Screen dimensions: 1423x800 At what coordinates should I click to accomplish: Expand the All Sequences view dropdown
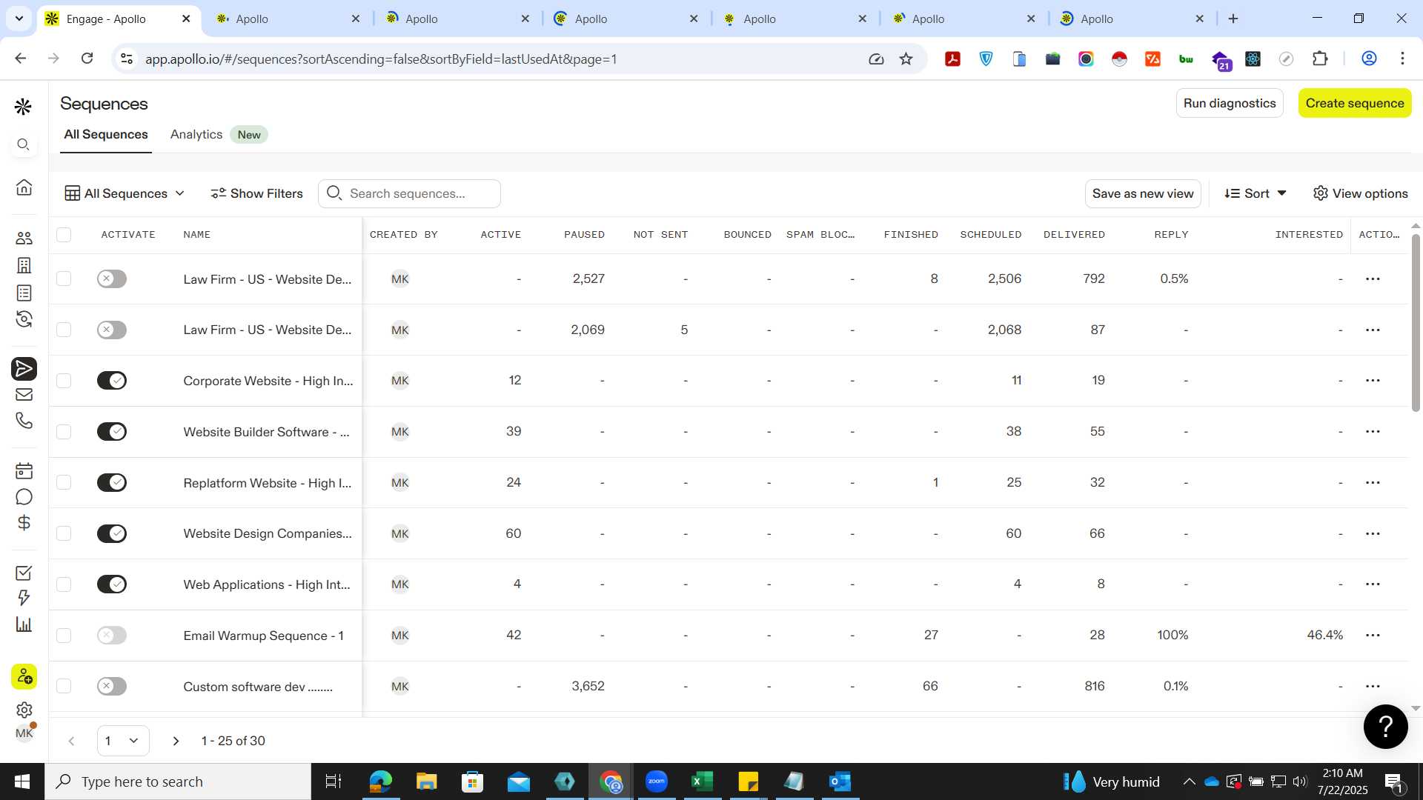125,193
